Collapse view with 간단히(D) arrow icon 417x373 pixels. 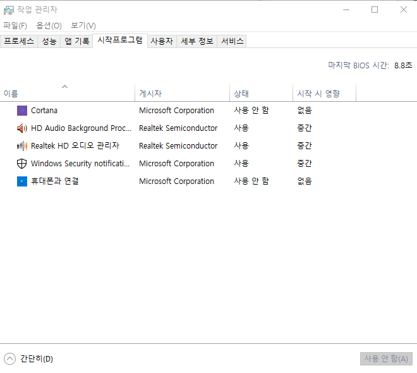[10, 358]
